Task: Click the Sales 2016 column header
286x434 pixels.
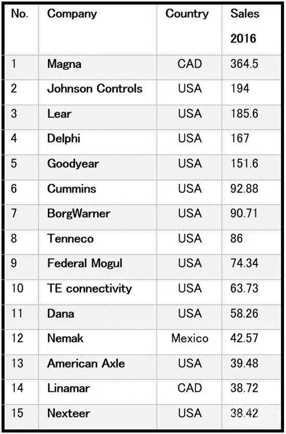Action: [x=245, y=25]
